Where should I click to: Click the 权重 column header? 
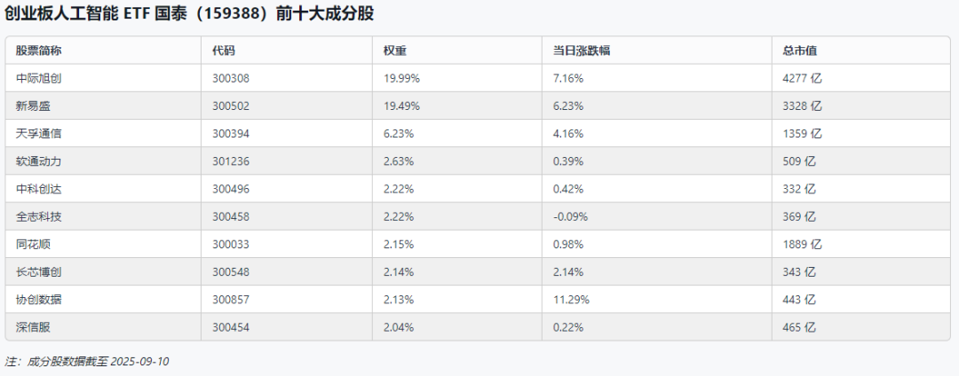[395, 51]
